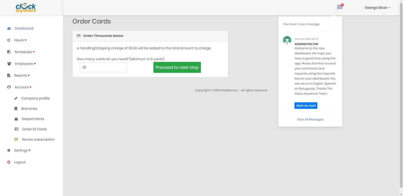Click the clock icon beside Hours
The image size is (403, 196).
tap(9, 40)
